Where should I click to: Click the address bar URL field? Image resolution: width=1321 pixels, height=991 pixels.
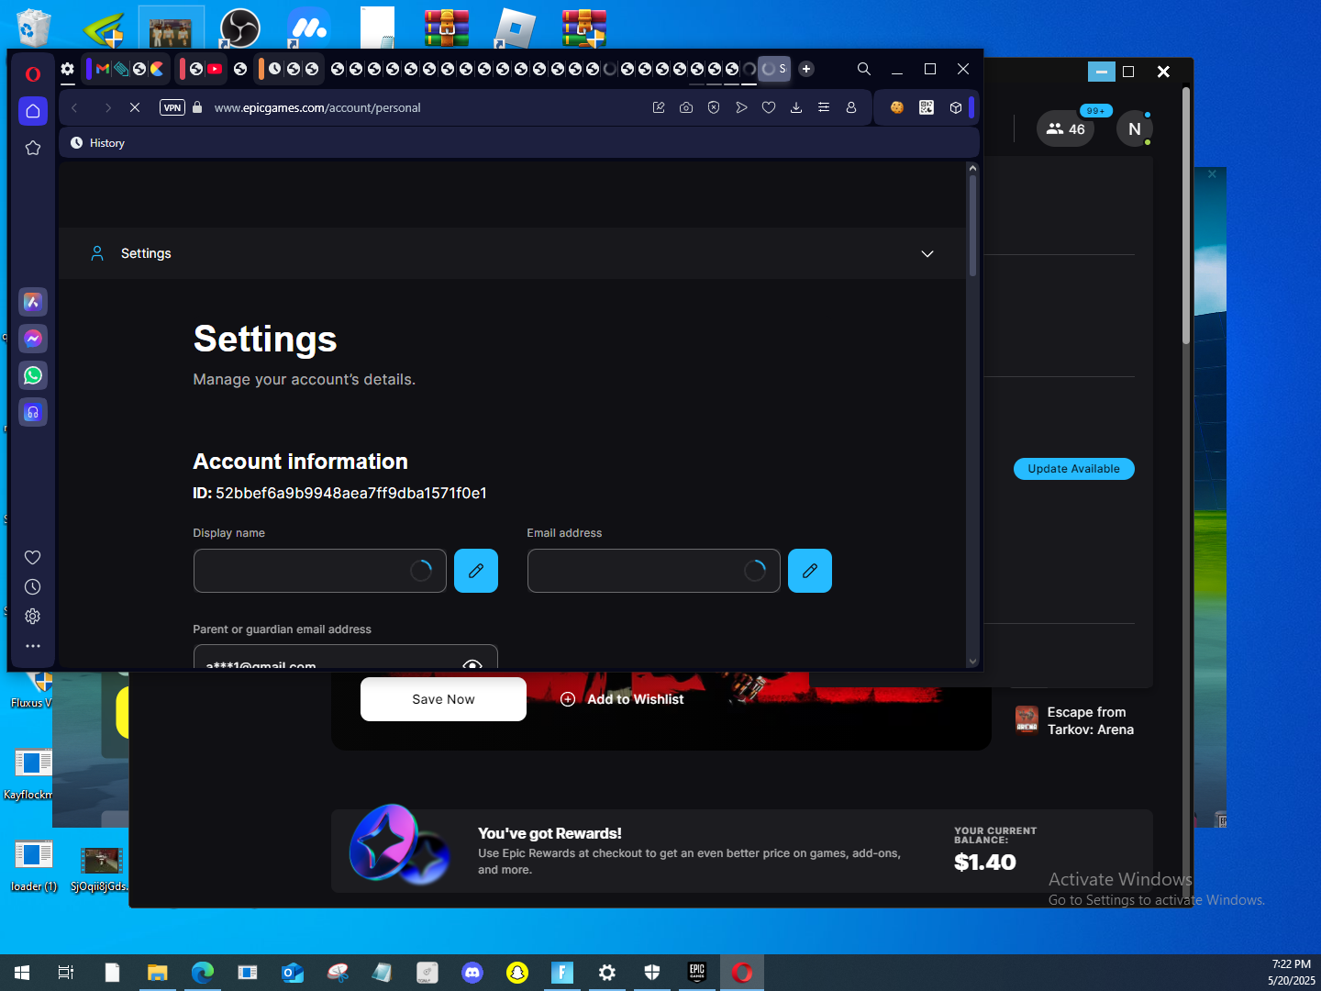click(317, 107)
